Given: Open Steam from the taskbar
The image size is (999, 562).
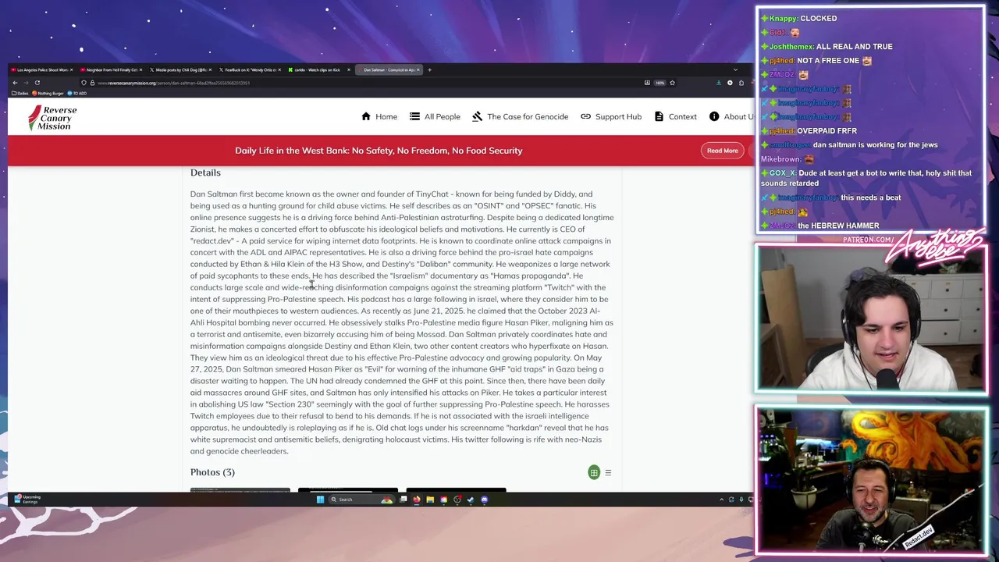Looking at the screenshot, I should [471, 500].
